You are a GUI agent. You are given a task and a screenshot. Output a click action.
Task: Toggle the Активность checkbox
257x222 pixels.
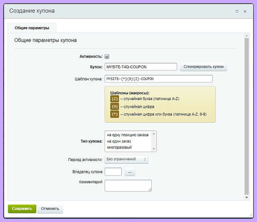click(107, 57)
